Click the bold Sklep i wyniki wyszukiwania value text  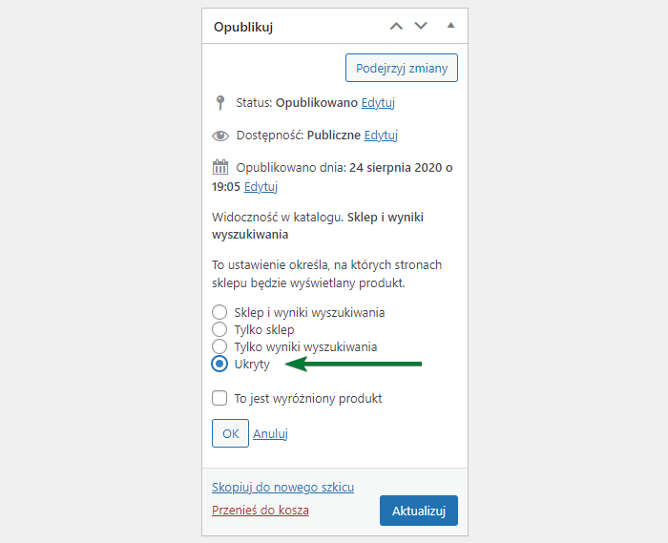318,226
